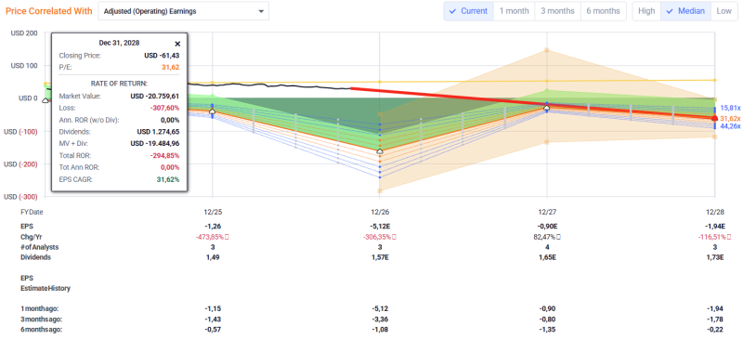Click the Loss value -307,60% in tooltip
This screenshot has height=339, width=743.
click(166, 108)
